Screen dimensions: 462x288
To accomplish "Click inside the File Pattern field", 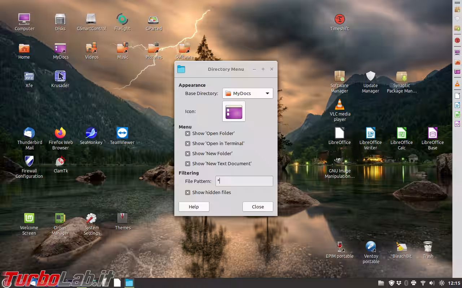I will point(244,181).
